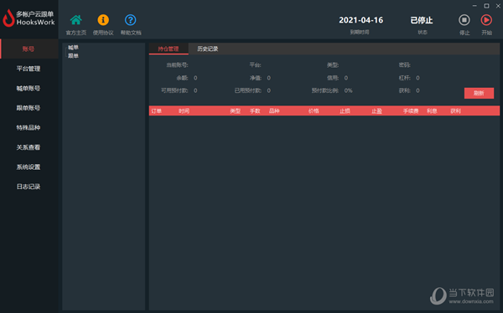
Task: Click the HooksWork flame logo
Action: (8, 18)
